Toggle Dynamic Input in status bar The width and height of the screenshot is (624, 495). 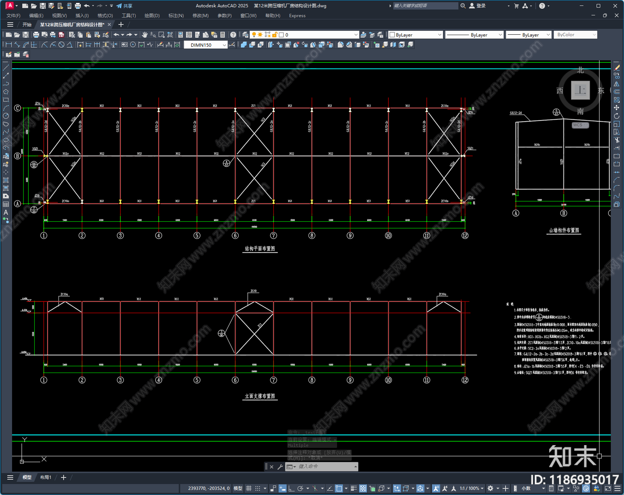[282, 488]
